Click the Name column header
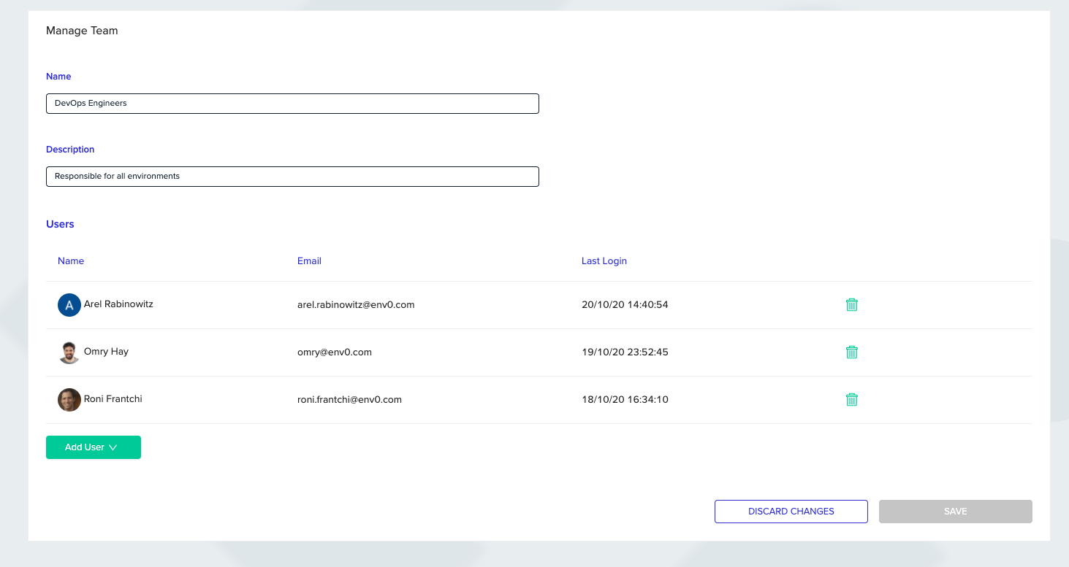Viewport: 1069px width, 567px height. click(71, 261)
